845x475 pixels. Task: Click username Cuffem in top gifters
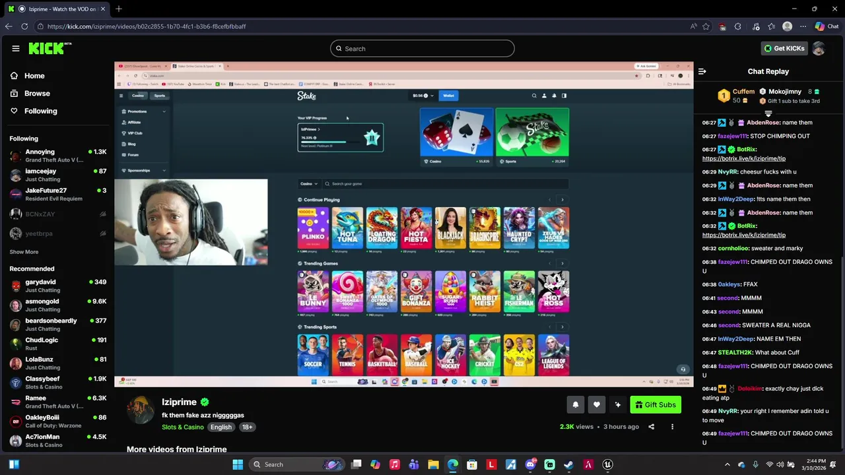pos(743,92)
